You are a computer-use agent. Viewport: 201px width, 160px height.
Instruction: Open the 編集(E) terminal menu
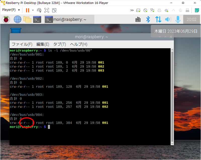43,44
